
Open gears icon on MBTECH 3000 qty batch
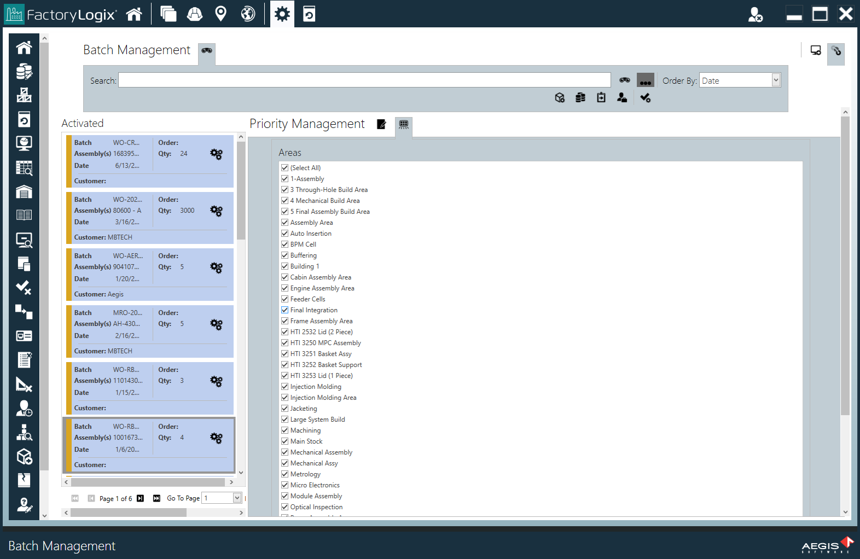216,211
